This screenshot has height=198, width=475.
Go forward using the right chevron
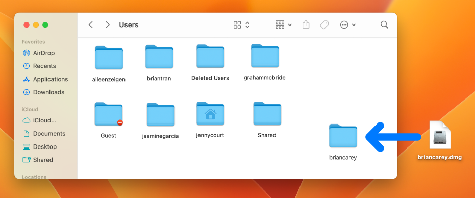(108, 25)
